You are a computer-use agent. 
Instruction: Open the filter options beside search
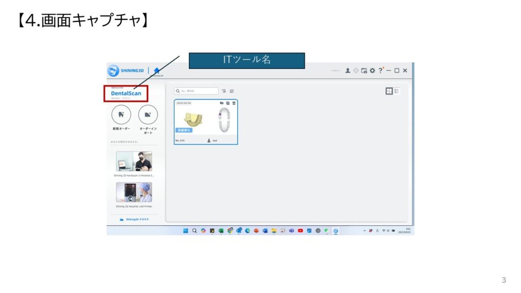point(224,91)
